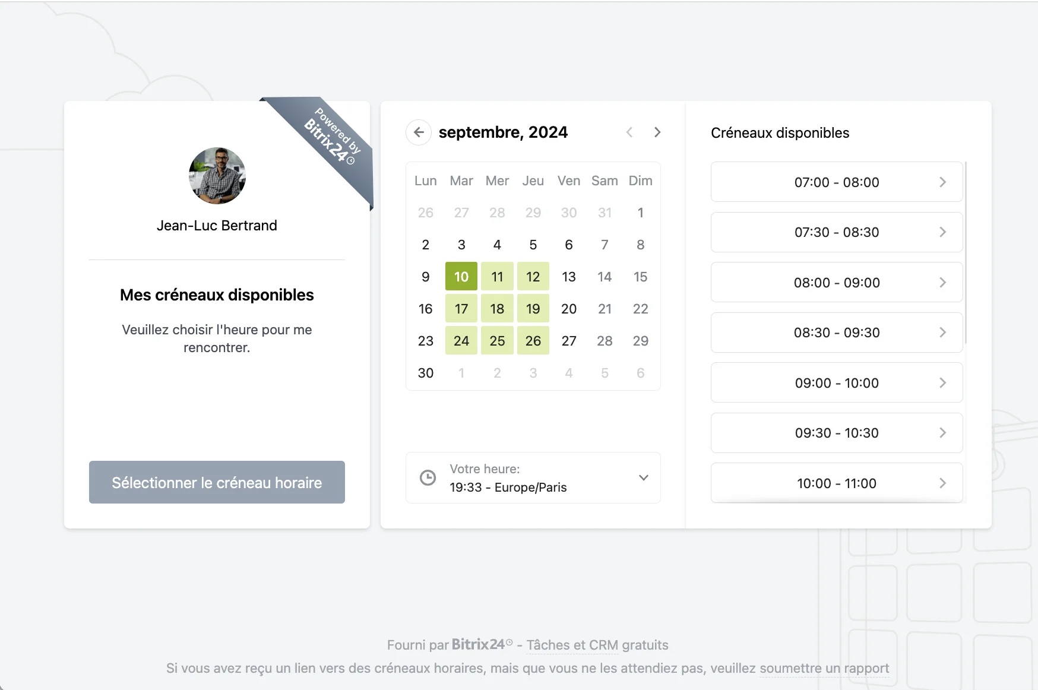Click the soumettre un rapport link
The height and width of the screenshot is (690, 1038).
coord(824,669)
